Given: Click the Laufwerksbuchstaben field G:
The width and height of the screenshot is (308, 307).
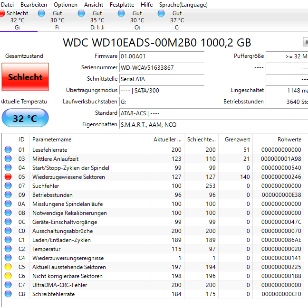Looking at the screenshot, I should pyautogui.click(x=162, y=102).
